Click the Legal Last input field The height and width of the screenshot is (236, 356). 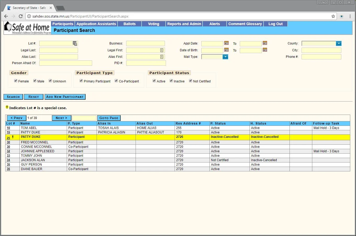pos(59,50)
